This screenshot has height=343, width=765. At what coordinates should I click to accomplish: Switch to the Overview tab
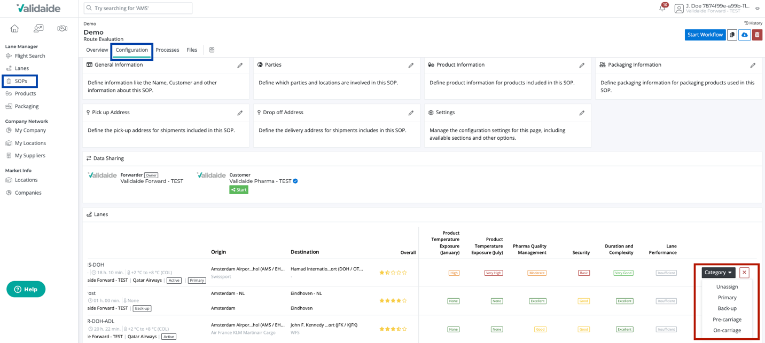coord(97,50)
